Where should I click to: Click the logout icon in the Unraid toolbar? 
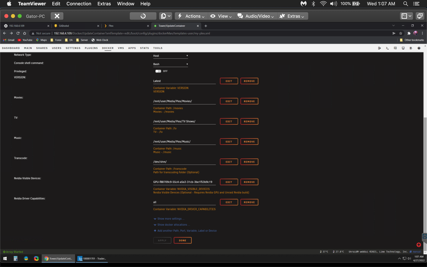pos(379,48)
